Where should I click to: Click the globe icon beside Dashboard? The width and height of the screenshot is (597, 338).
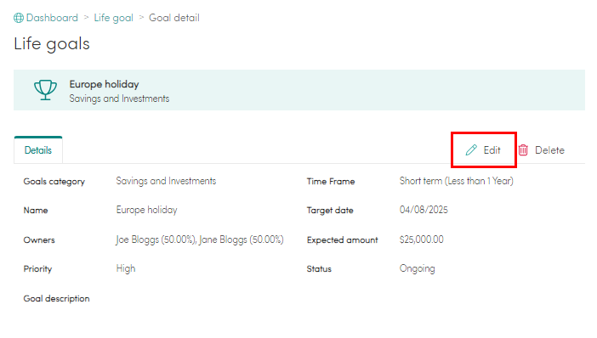pyautogui.click(x=19, y=18)
